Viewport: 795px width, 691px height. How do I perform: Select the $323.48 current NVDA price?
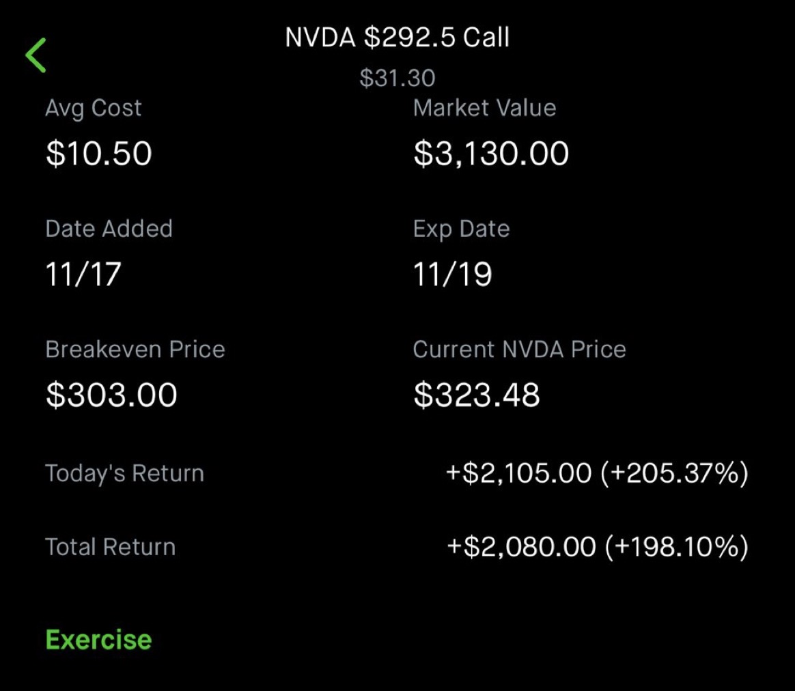point(476,395)
